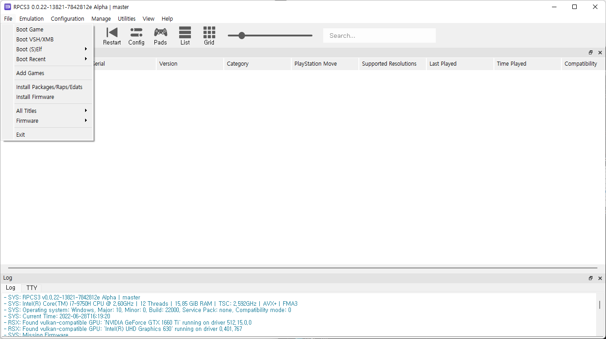Click the Operating system log line

[x=147, y=310]
